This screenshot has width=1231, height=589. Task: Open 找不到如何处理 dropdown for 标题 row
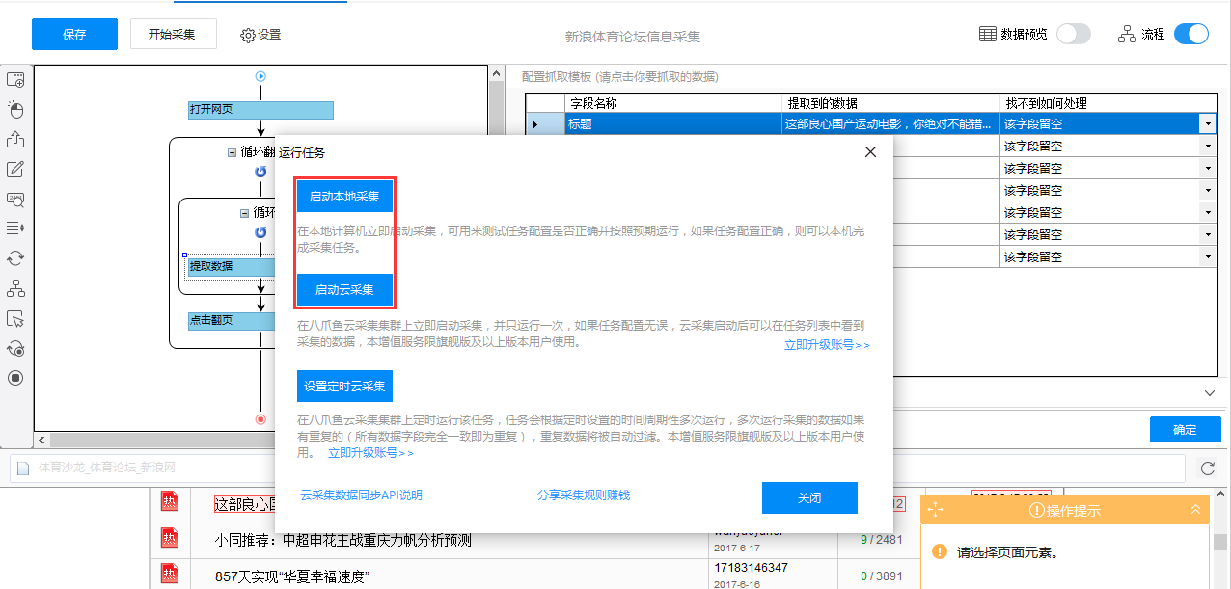click(x=1207, y=123)
